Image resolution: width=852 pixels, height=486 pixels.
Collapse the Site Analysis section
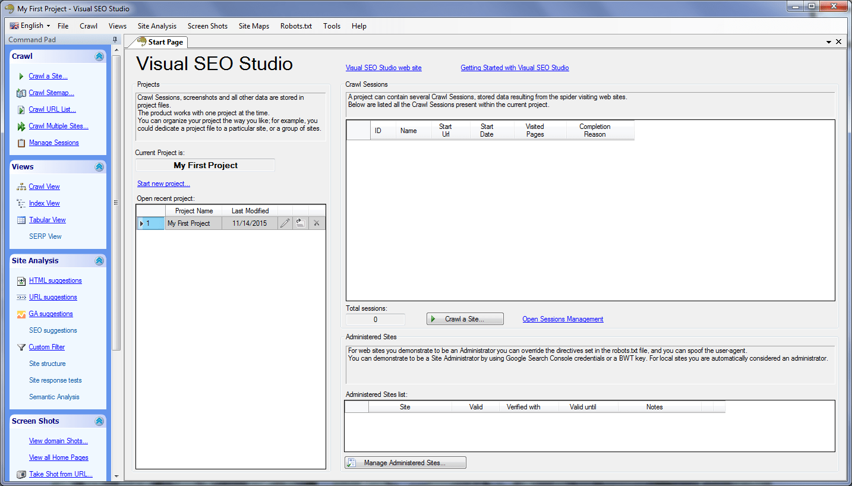coord(99,261)
